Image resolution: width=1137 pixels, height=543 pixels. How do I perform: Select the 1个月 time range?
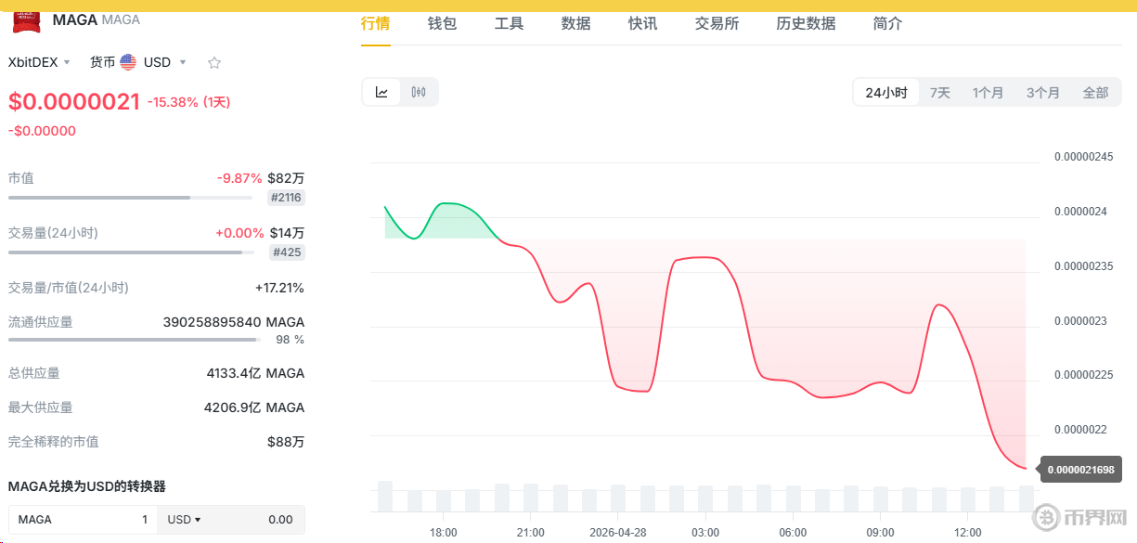coord(988,93)
